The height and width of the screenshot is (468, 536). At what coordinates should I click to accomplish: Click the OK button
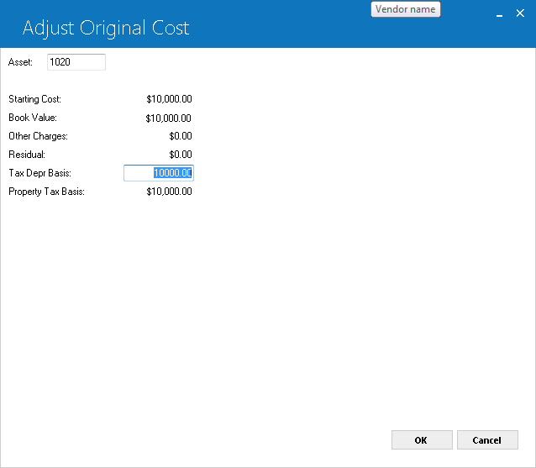422,440
